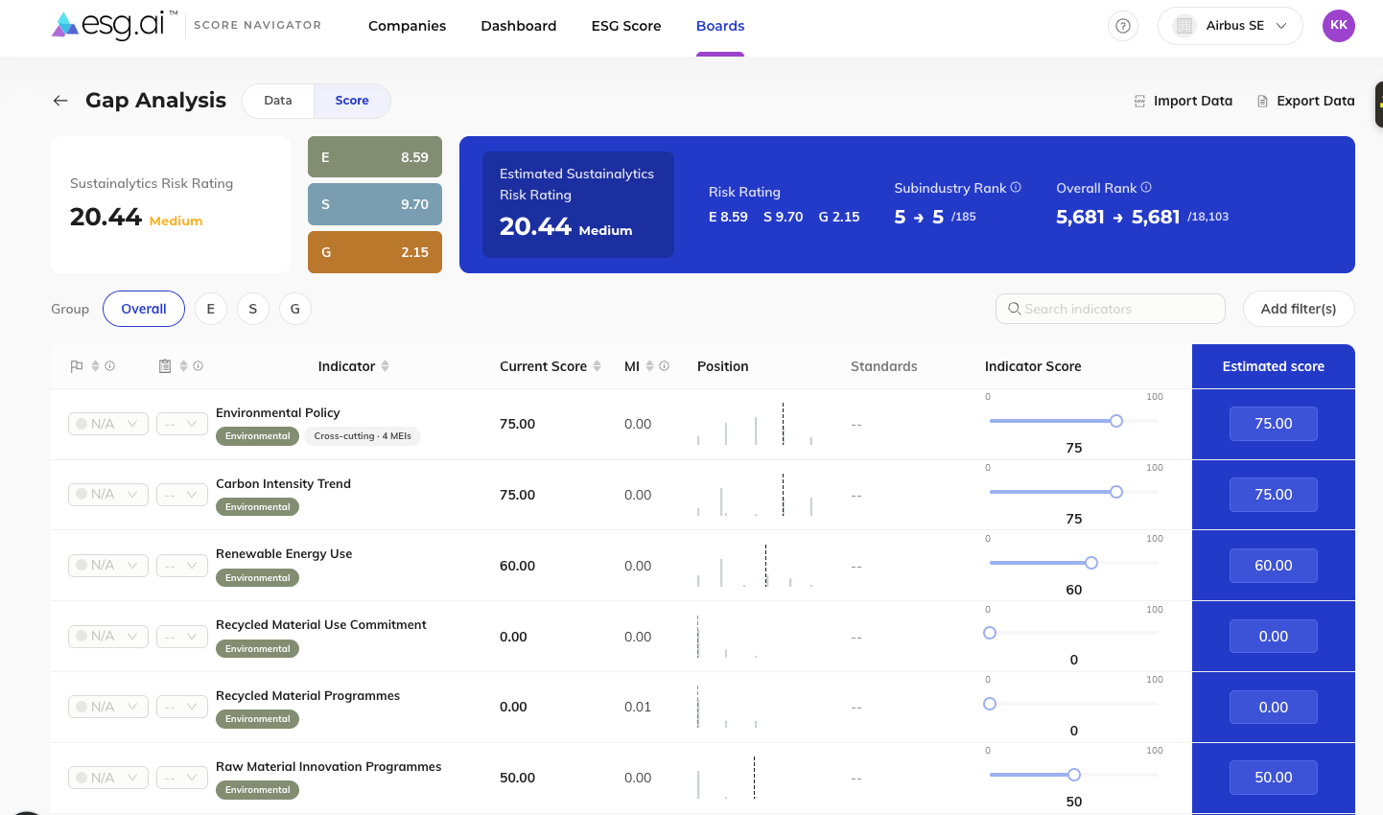Select the Score view toggle

coord(352,101)
